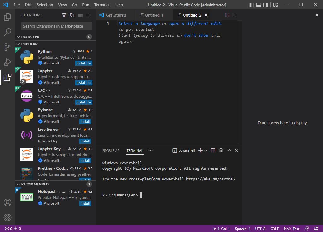Select the TERMINAL panel tab
Viewport: 323px width, 232px height.
pyautogui.click(x=135, y=151)
